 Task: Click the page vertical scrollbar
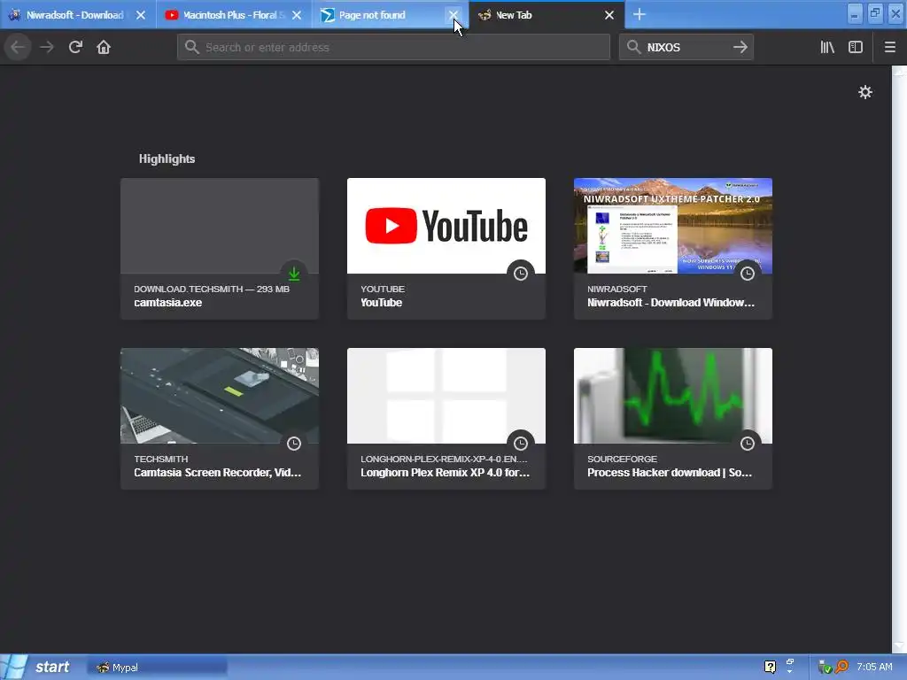[899, 359]
